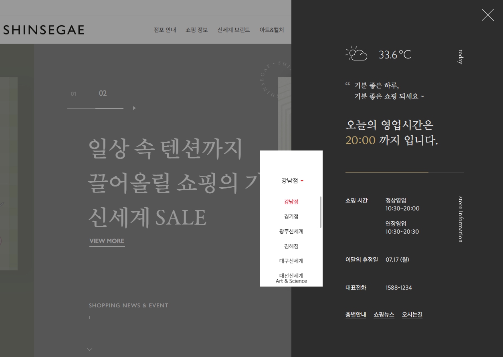Click the 07.17 (월) closed-day date

pos(397,260)
